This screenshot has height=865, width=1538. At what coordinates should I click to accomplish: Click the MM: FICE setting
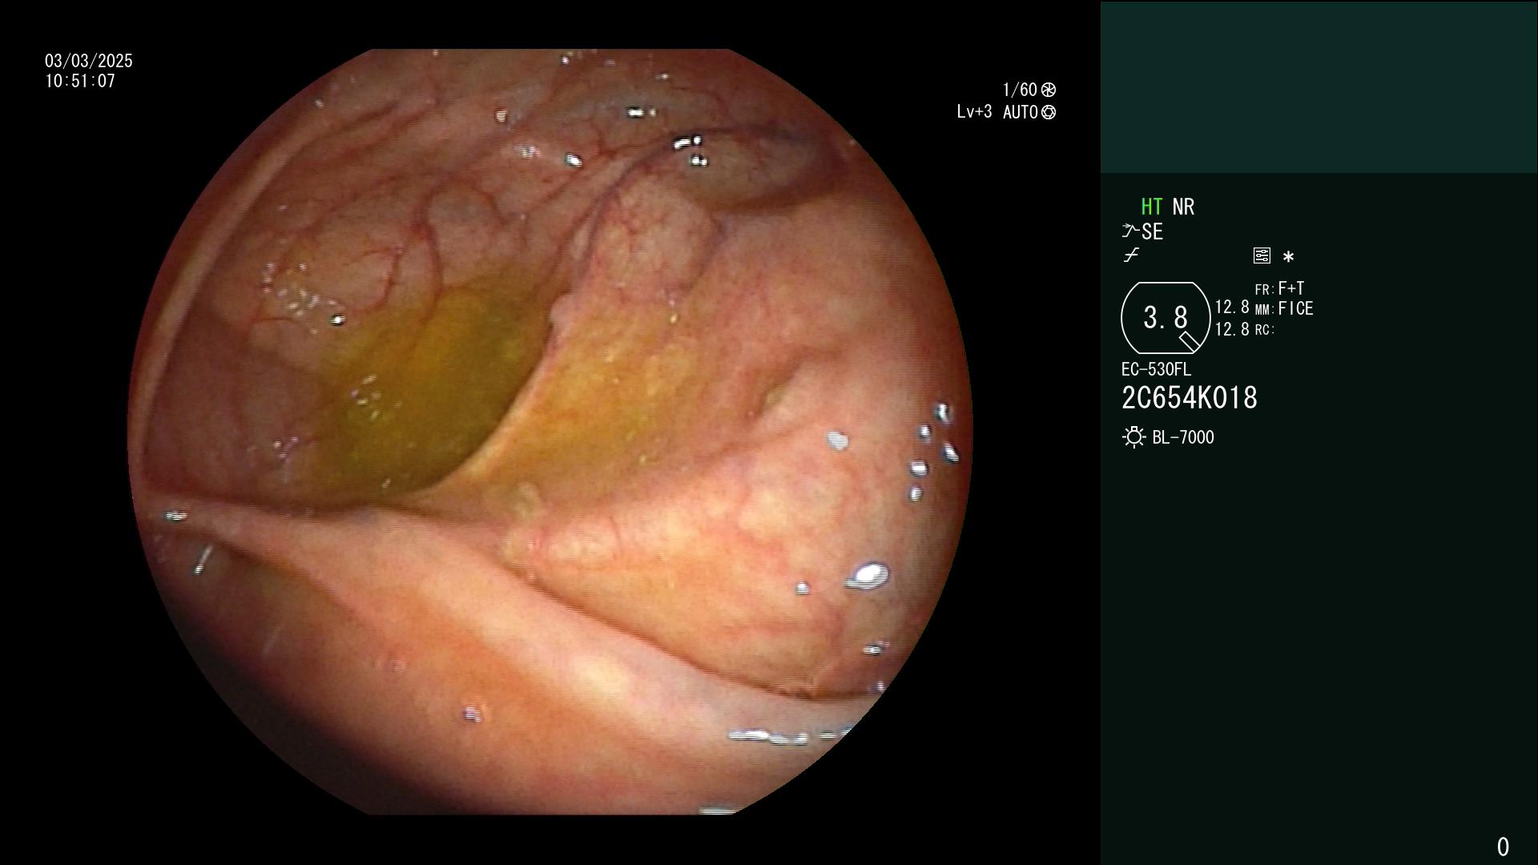pos(1284,308)
